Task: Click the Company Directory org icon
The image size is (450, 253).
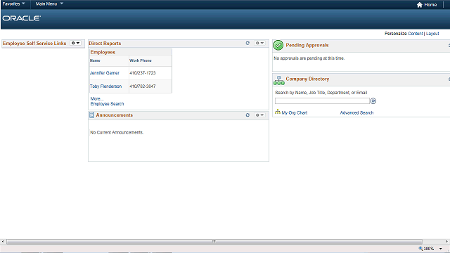Action: click(x=279, y=80)
